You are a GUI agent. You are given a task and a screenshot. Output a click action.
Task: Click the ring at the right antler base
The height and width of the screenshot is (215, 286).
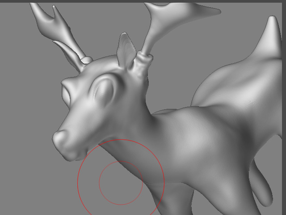point(144,58)
